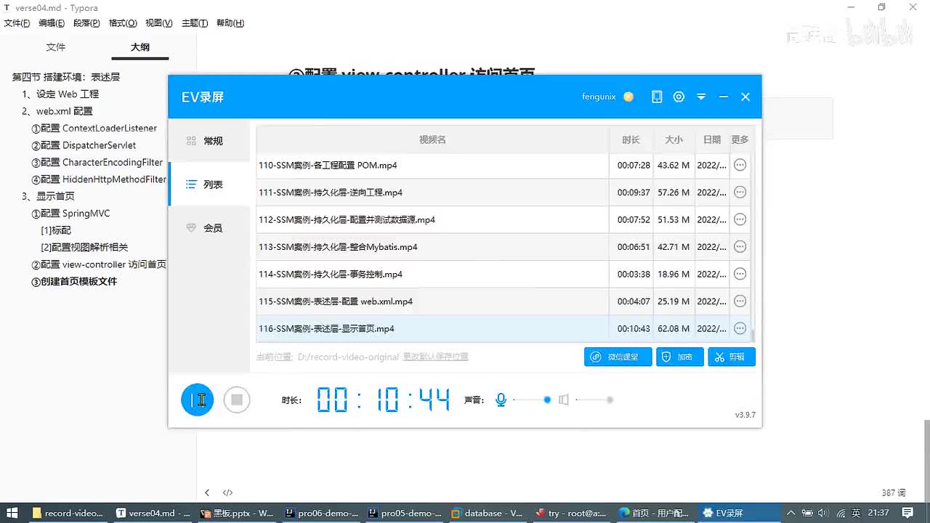The height and width of the screenshot is (523, 930).
Task: Click the microphone icon in EV录屏
Action: point(501,400)
